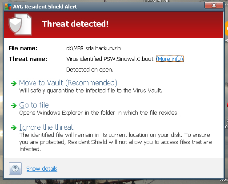The image size is (228, 184).
Task: Open the More info link for the threat
Action: point(170,59)
